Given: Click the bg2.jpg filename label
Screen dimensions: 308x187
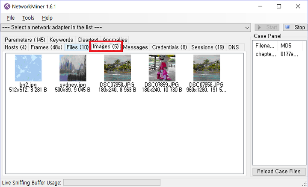Looking at the screenshot, I should coord(28,85).
